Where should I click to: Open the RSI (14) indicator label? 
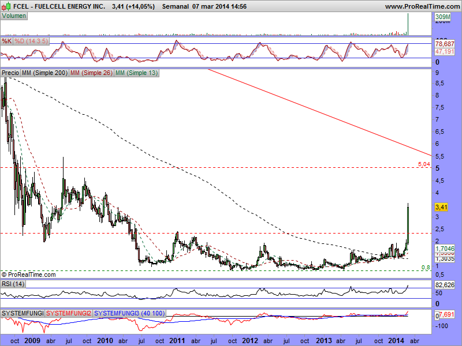pos(13,284)
